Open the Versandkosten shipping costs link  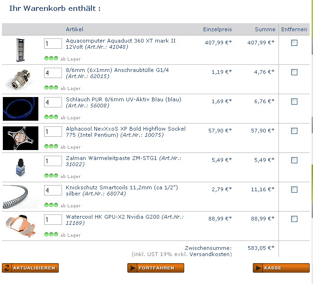pyautogui.click(x=210, y=254)
